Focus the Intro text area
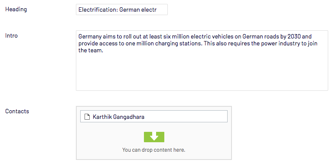 click(202, 61)
